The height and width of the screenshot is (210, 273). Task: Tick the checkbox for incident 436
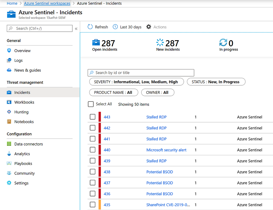(93, 194)
